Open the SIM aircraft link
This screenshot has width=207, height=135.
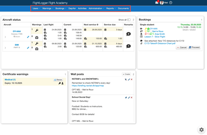(17, 45)
